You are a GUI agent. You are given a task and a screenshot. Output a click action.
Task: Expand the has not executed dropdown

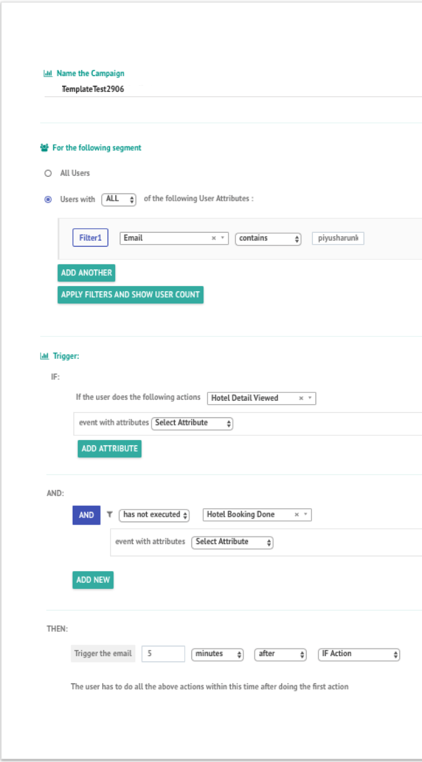click(x=154, y=515)
